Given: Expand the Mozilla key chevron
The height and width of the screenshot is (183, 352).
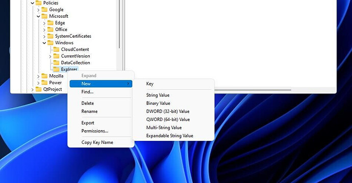Looking at the screenshot, I should (38, 76).
